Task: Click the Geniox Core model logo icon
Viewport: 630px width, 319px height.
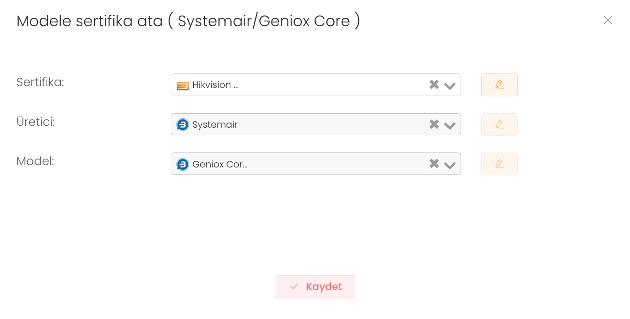Action: pos(183,164)
